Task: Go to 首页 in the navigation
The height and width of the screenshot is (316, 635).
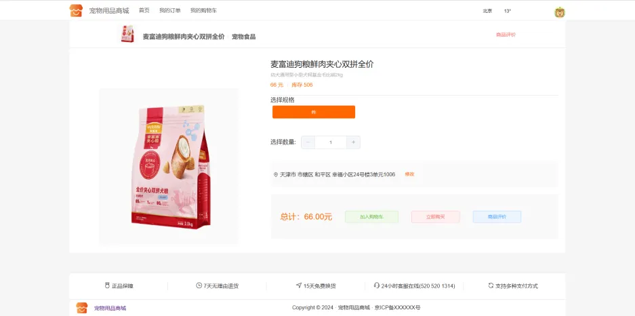Action: tap(144, 11)
